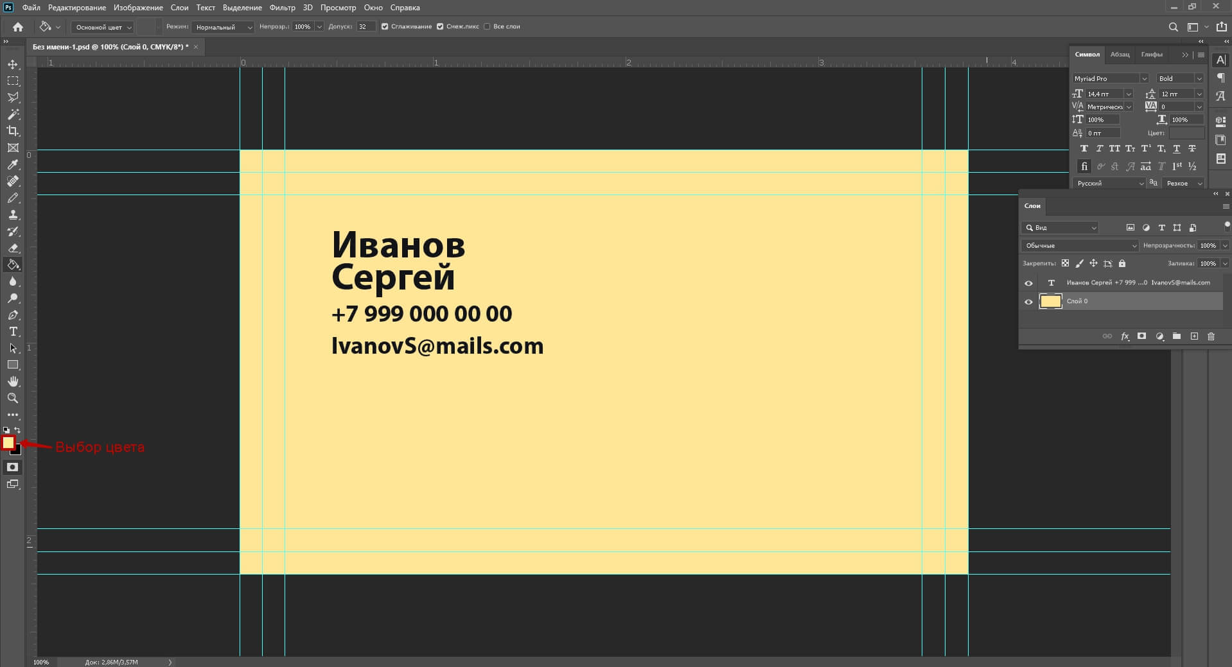
Task: Open the Резкое anti-aliasing dropdown
Action: tap(1184, 184)
